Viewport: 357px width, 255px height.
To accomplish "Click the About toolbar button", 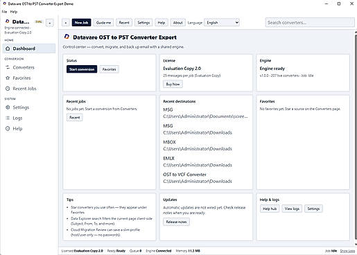I will point(177,22).
